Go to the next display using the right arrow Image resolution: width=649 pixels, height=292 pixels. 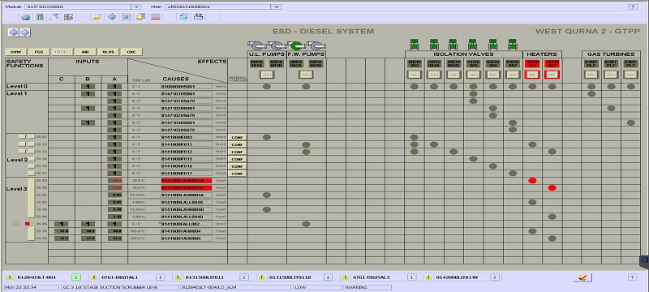25,32
